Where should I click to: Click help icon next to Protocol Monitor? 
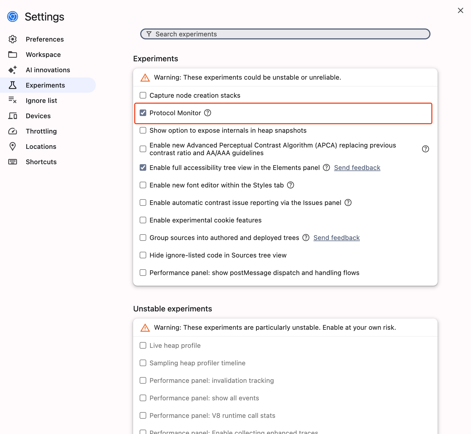pos(208,113)
